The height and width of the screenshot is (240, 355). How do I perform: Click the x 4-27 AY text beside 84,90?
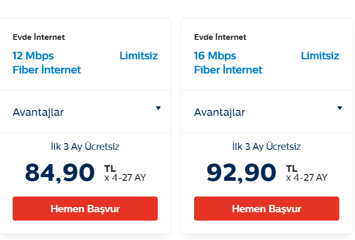click(x=125, y=178)
